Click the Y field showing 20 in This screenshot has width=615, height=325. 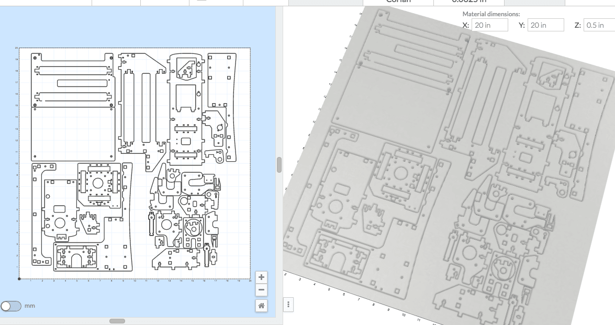click(545, 24)
